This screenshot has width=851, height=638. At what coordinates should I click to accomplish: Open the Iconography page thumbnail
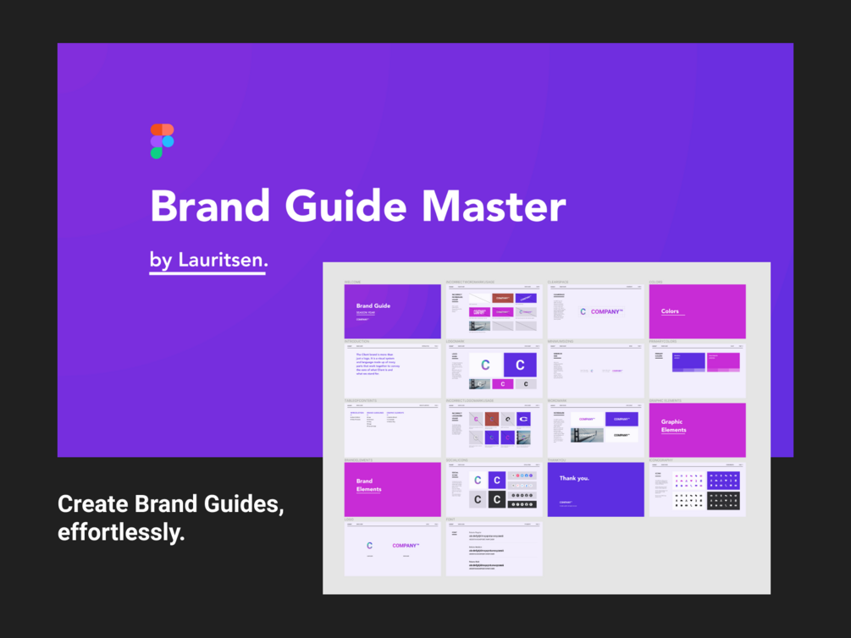pos(698,489)
